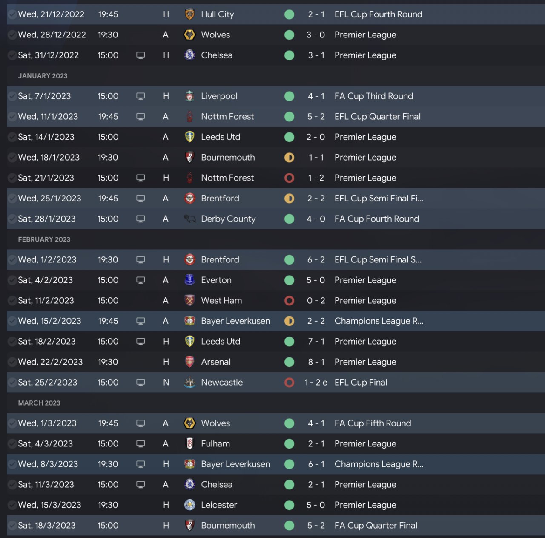Click the red loss indicator on the West Ham match
The height and width of the screenshot is (538, 545).
[289, 301]
